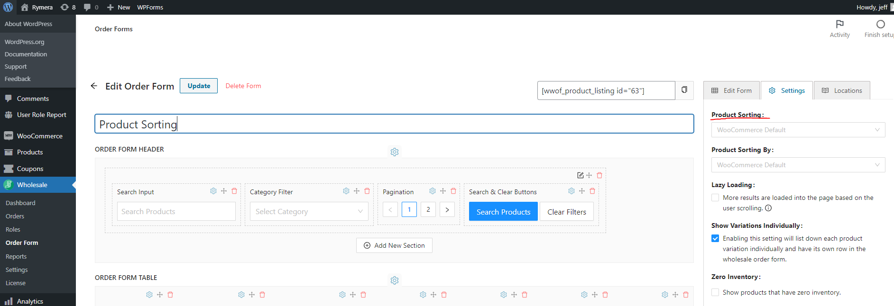Switch to the Edit Form tab
894x306 pixels.
[x=731, y=90]
